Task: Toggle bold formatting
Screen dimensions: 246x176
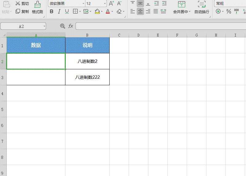Action: (x=52, y=11)
